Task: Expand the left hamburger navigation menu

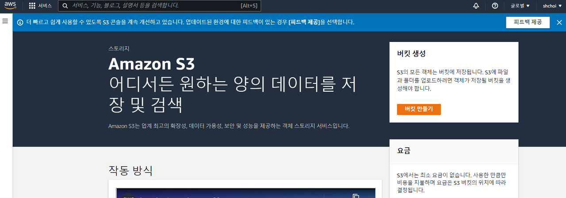Action: [5, 21]
